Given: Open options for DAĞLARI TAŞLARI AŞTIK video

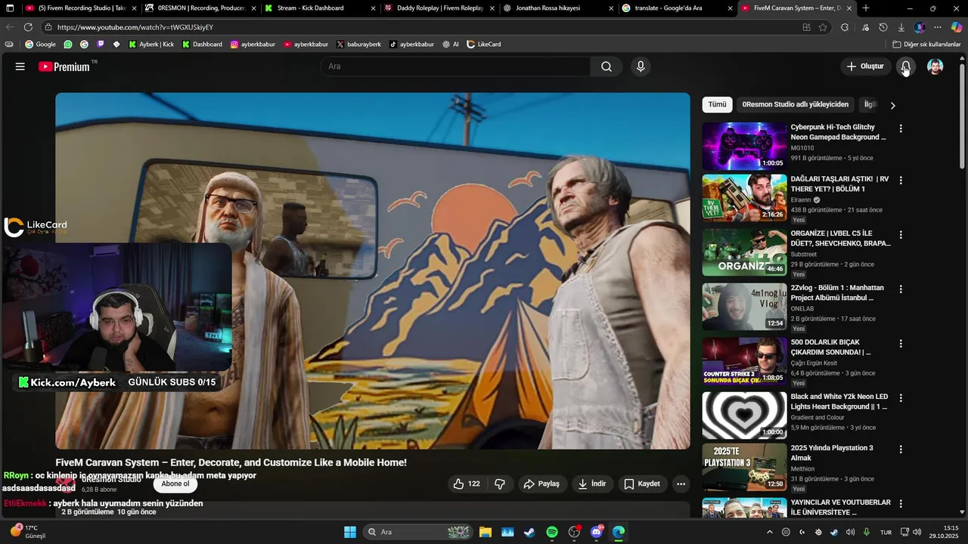Looking at the screenshot, I should click(x=900, y=181).
